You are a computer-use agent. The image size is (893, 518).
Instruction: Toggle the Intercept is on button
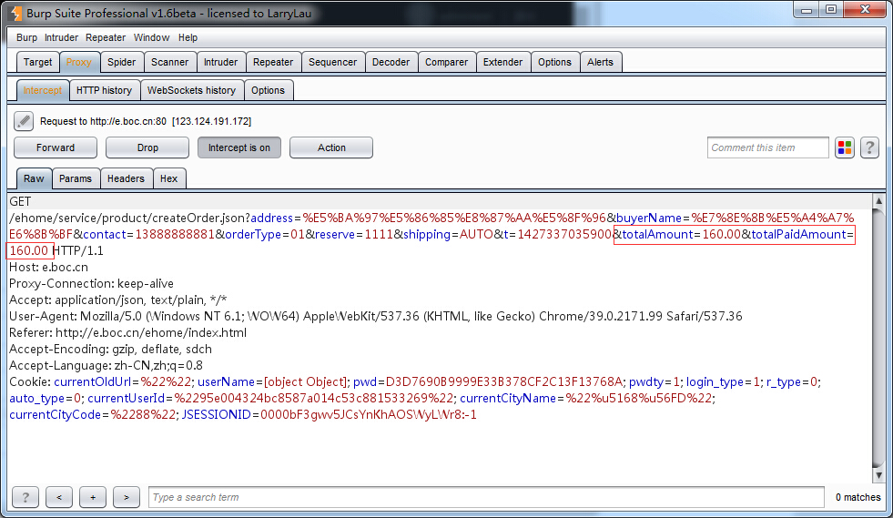pos(239,147)
